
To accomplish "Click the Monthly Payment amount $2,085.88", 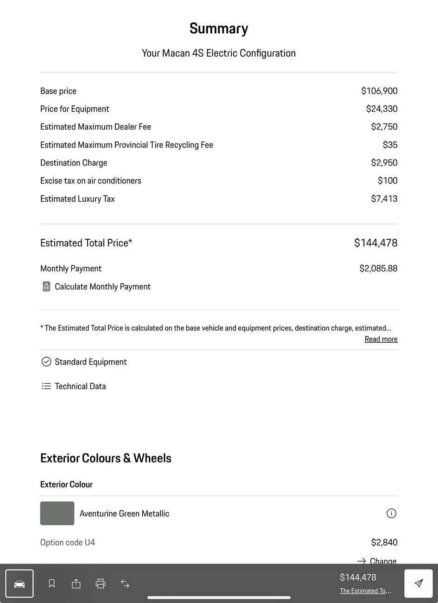I will (378, 269).
